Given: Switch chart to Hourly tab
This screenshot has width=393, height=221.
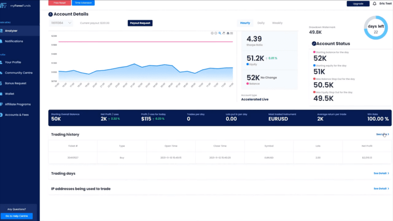Looking at the screenshot, I should pos(245,23).
